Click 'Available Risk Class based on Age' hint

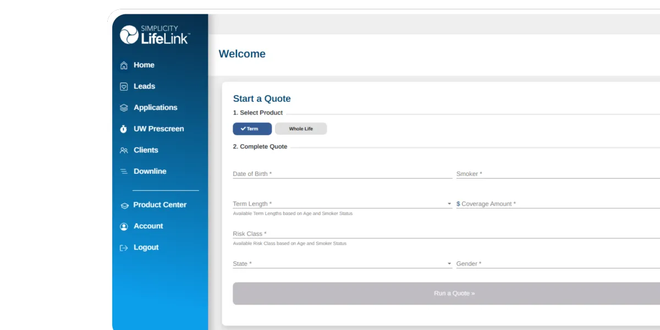(290, 243)
